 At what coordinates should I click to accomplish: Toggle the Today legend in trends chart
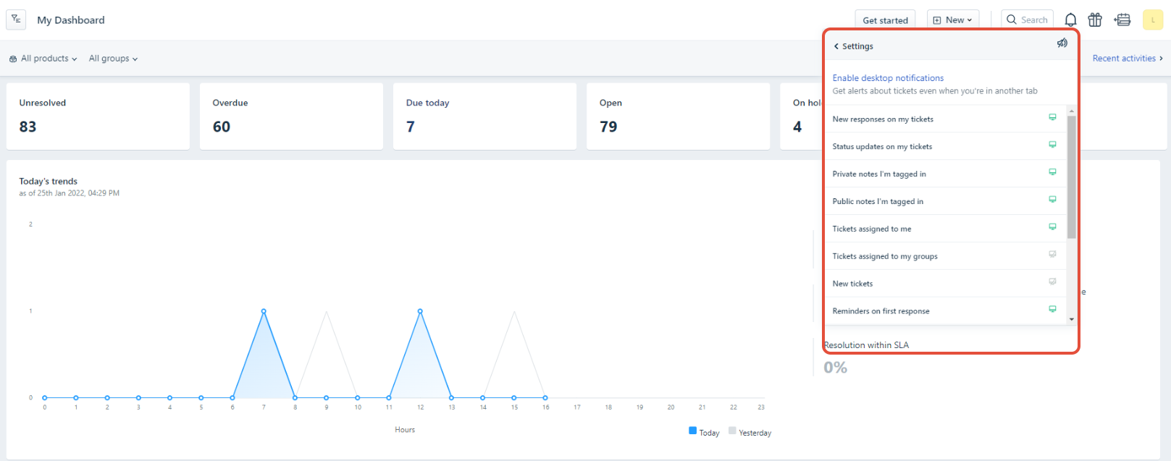(704, 432)
